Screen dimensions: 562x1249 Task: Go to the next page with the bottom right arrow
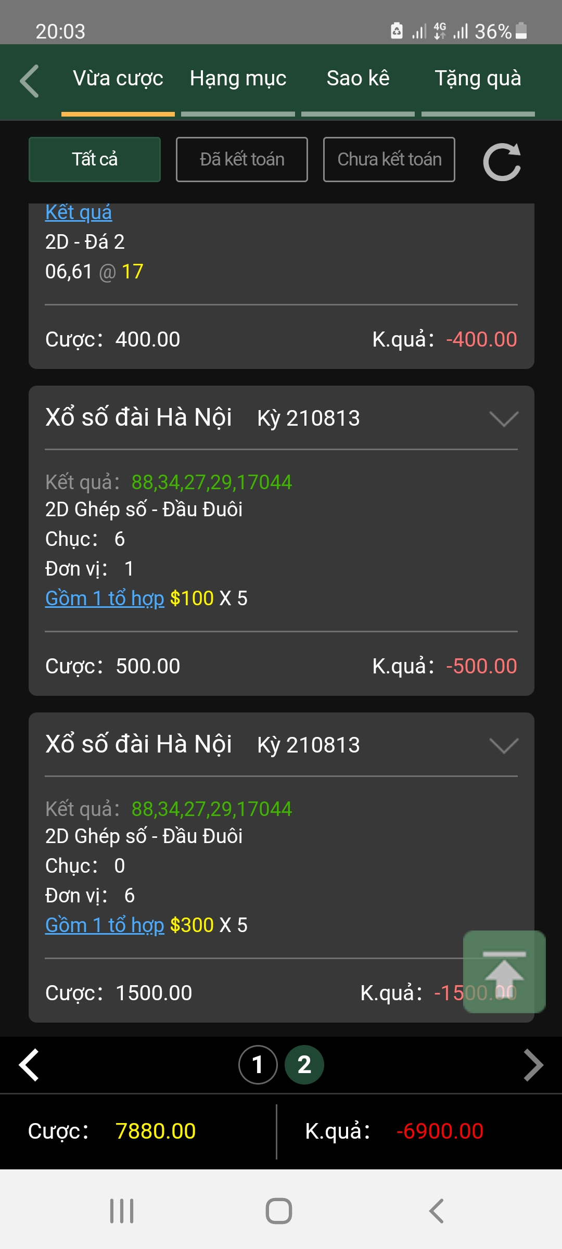pos(533,1065)
